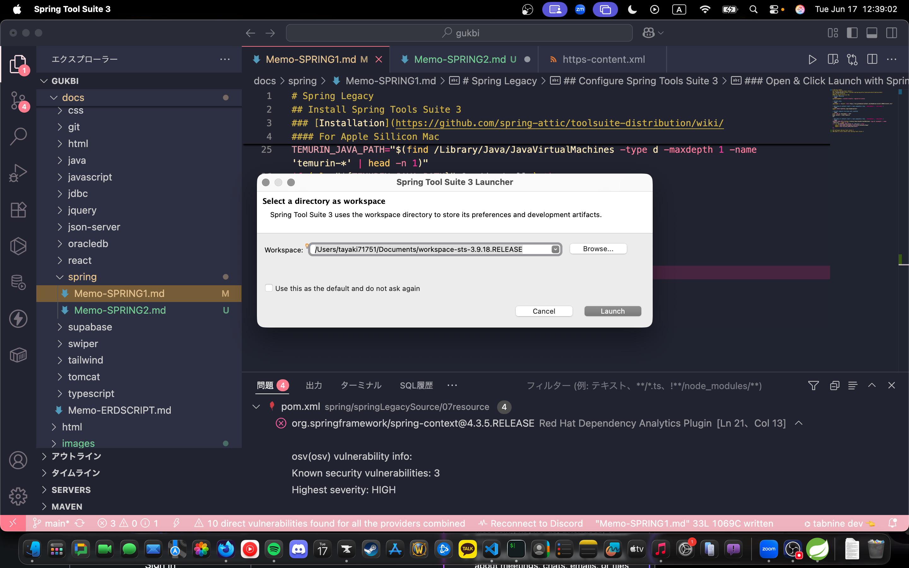Collapse the docs folder
This screenshot has height=568, width=909.
pos(54,98)
